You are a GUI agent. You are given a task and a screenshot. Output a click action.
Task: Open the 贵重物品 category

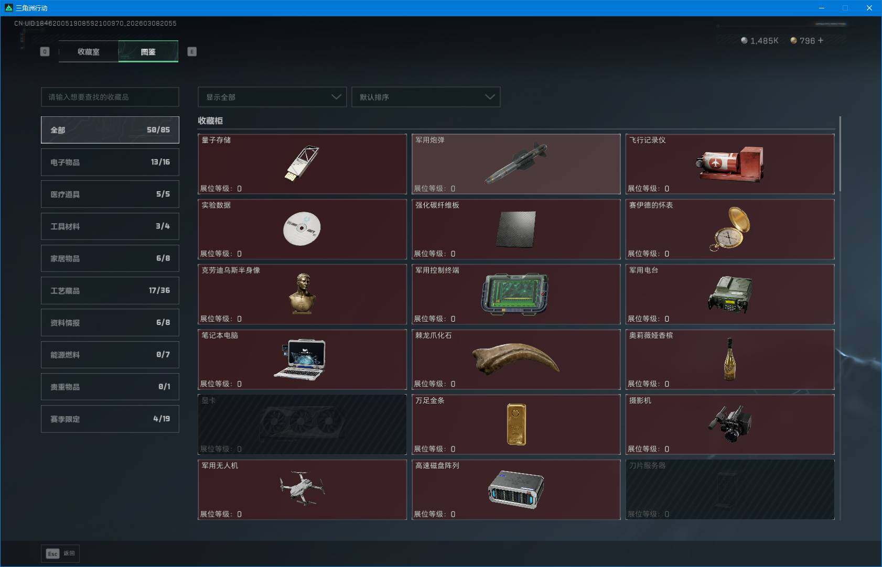tap(110, 387)
